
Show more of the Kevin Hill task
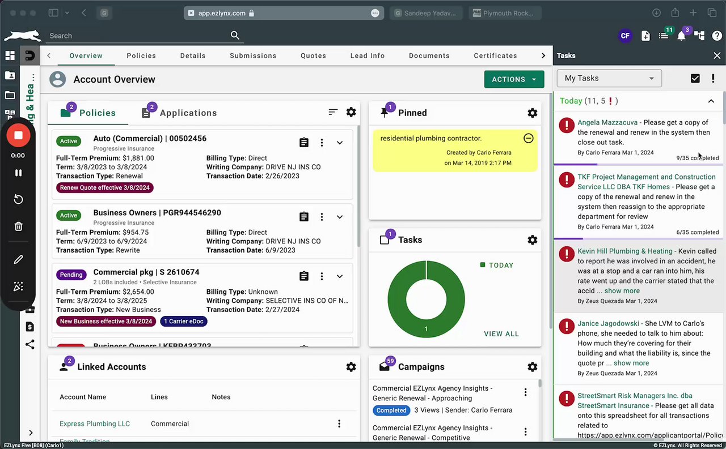coord(622,291)
